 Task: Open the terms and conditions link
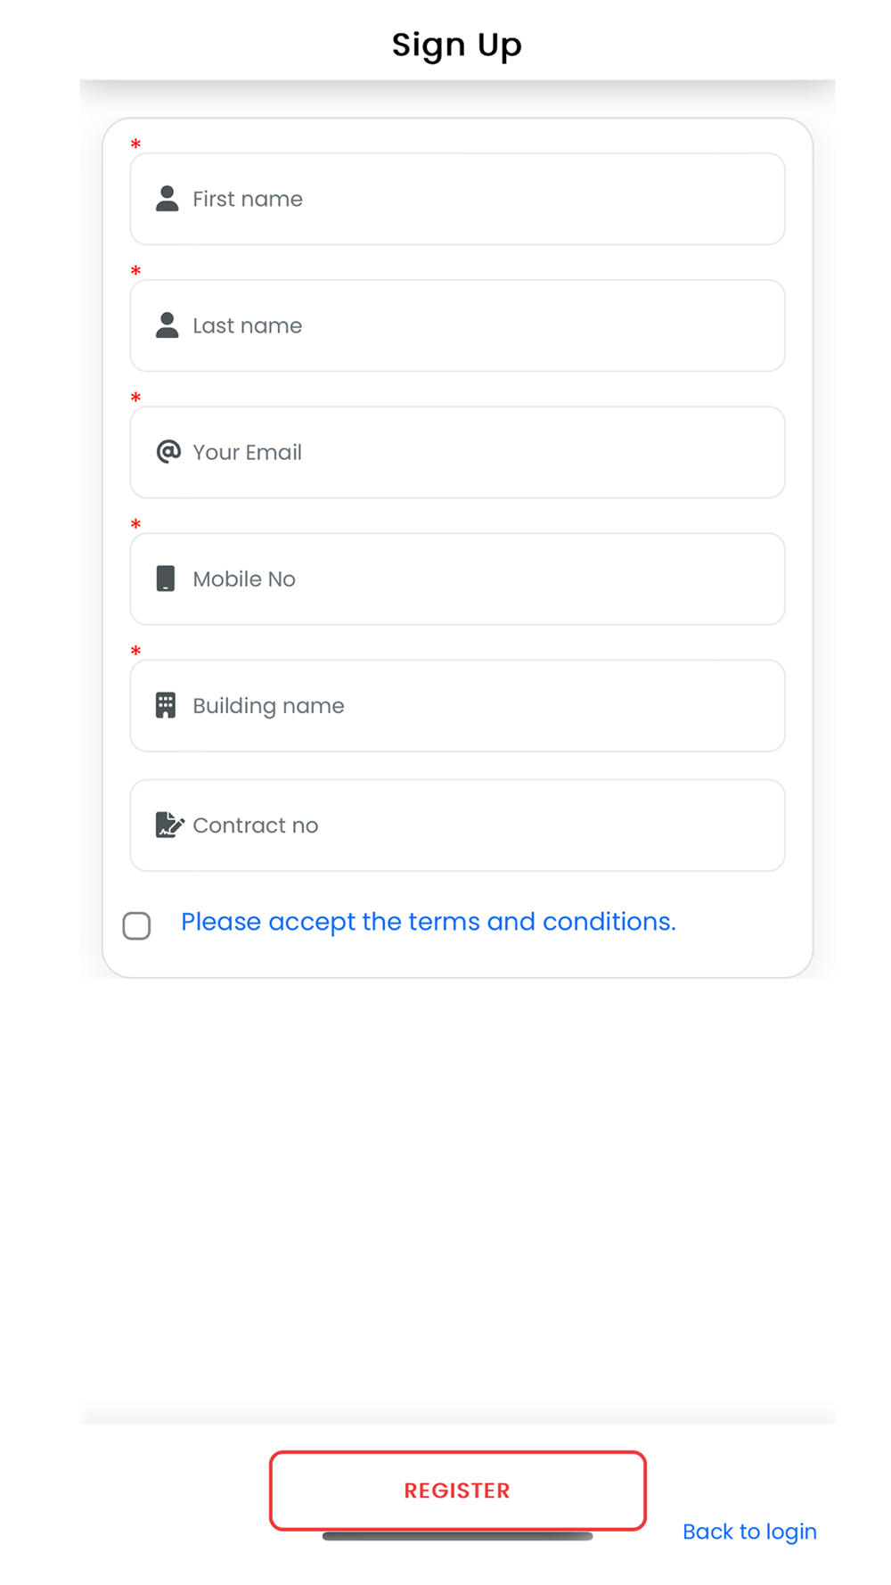428,922
